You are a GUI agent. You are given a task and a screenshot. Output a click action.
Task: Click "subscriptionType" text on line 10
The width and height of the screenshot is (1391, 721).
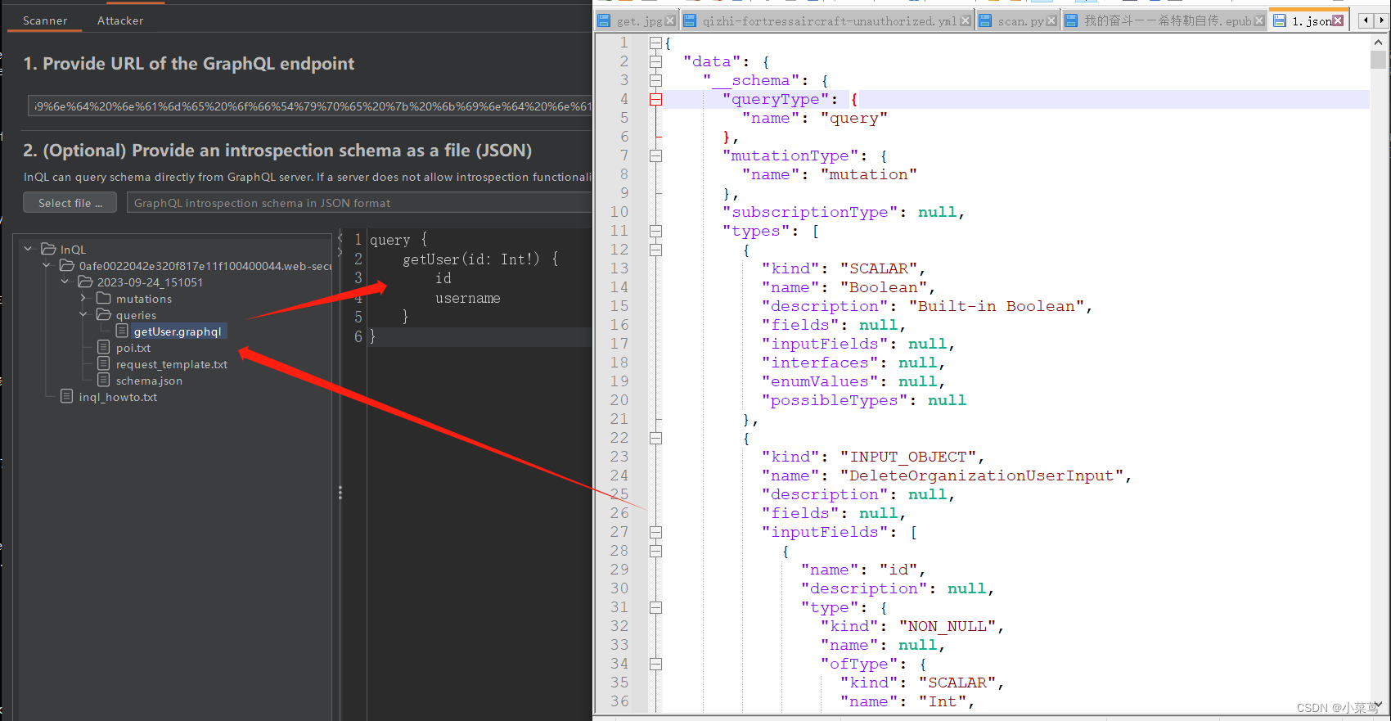pyautogui.click(x=810, y=212)
